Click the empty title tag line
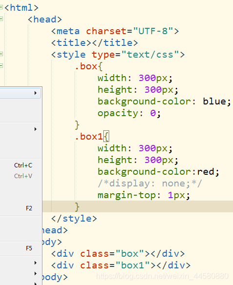 pyautogui.click(x=95, y=43)
